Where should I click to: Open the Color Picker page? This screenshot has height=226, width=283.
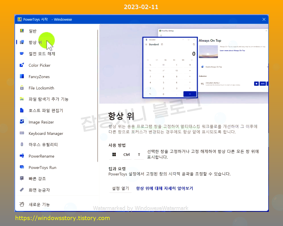click(x=57, y=65)
